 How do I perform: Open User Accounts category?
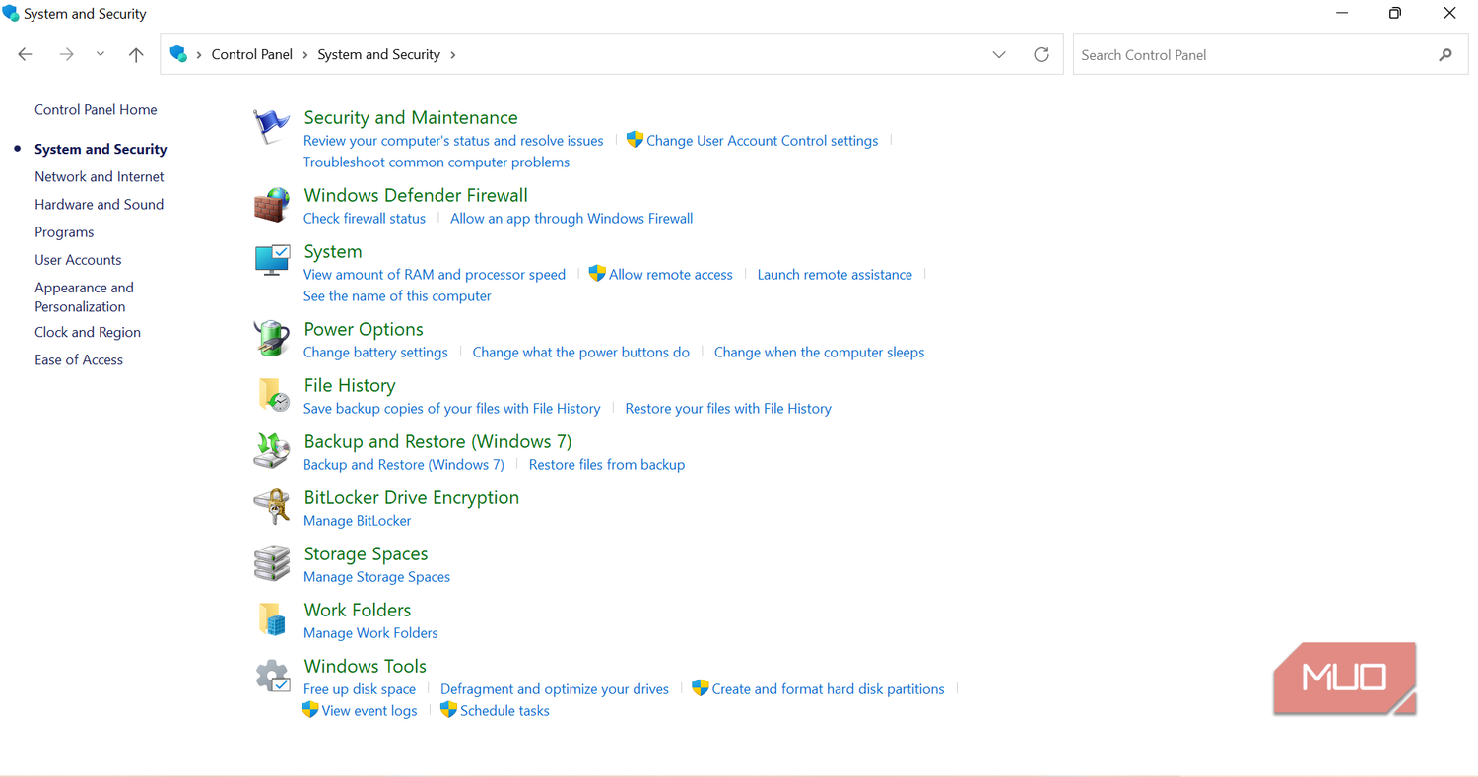(78, 260)
